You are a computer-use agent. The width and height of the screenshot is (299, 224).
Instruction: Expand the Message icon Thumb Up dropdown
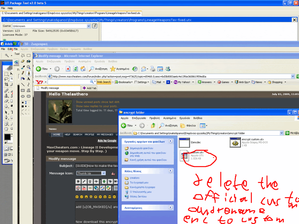pyautogui.click(x=103, y=173)
